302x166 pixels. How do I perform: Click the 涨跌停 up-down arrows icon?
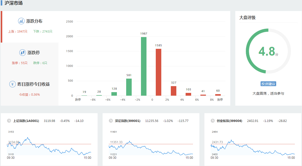tap(23, 53)
